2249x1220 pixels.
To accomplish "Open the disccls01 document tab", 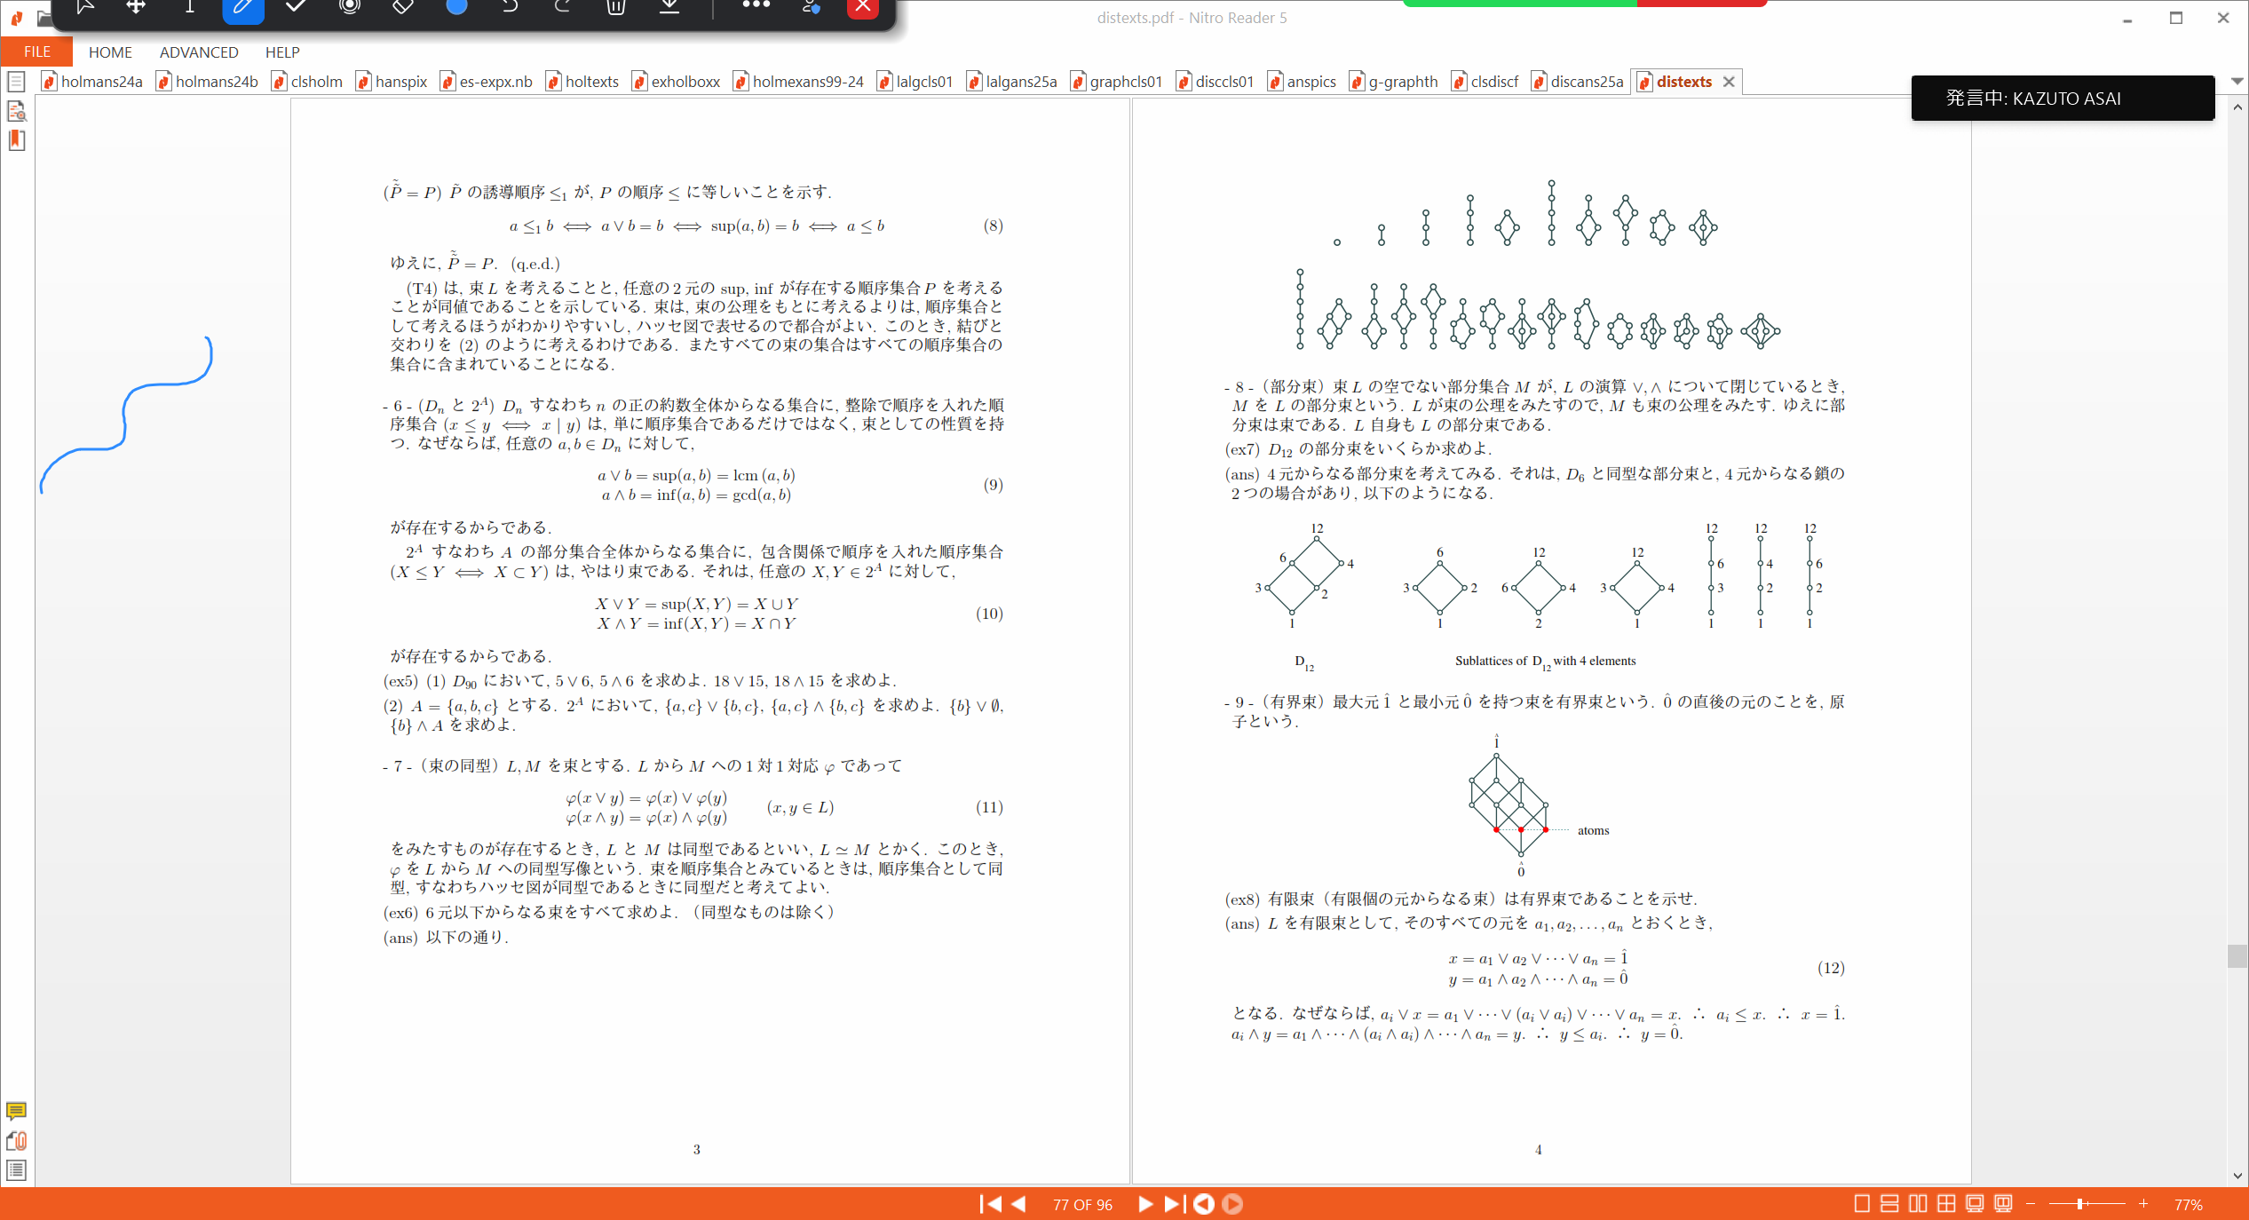I will (1216, 82).
